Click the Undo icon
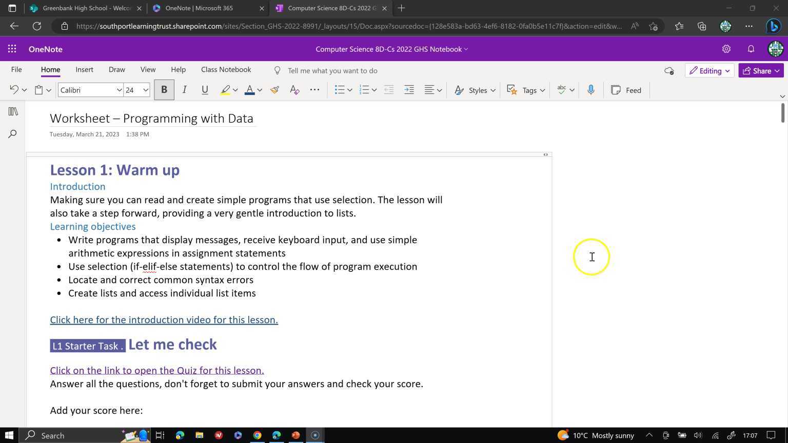Screen dimensions: 788x443 (x=14, y=90)
